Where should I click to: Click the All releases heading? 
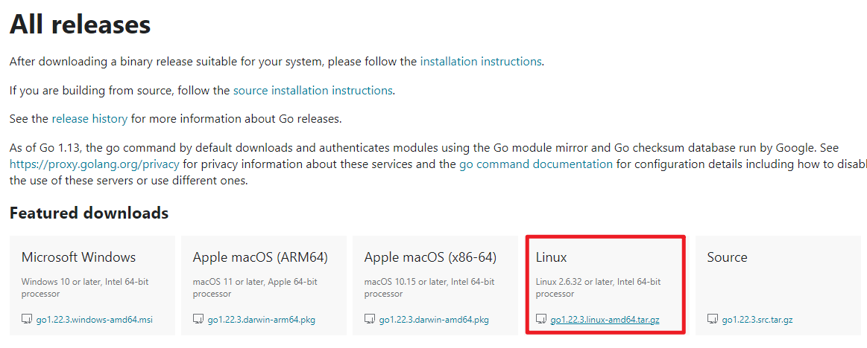click(81, 25)
